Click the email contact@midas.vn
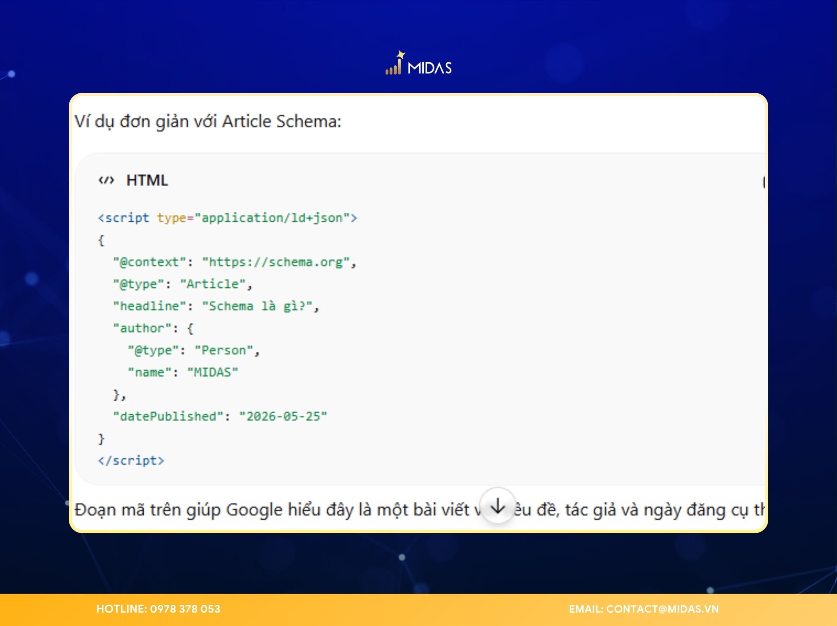 point(662,609)
